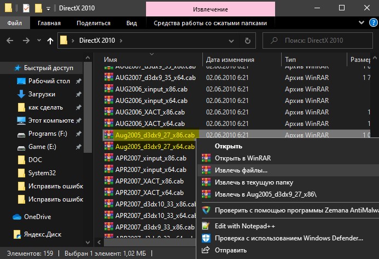
Task: Select OneDrive in the navigation pane
Action: coord(38,217)
